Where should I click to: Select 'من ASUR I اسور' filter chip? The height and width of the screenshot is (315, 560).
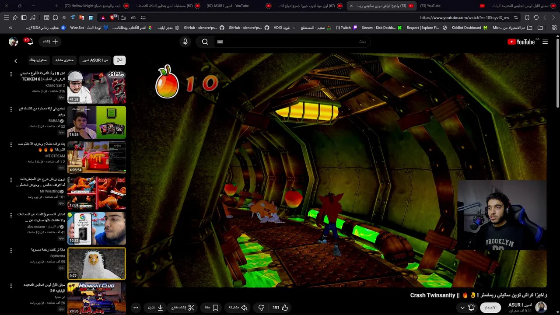tap(95, 60)
